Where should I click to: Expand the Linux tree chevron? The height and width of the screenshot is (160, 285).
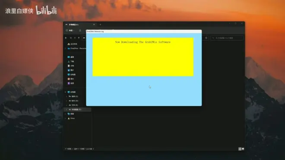(x=66, y=118)
